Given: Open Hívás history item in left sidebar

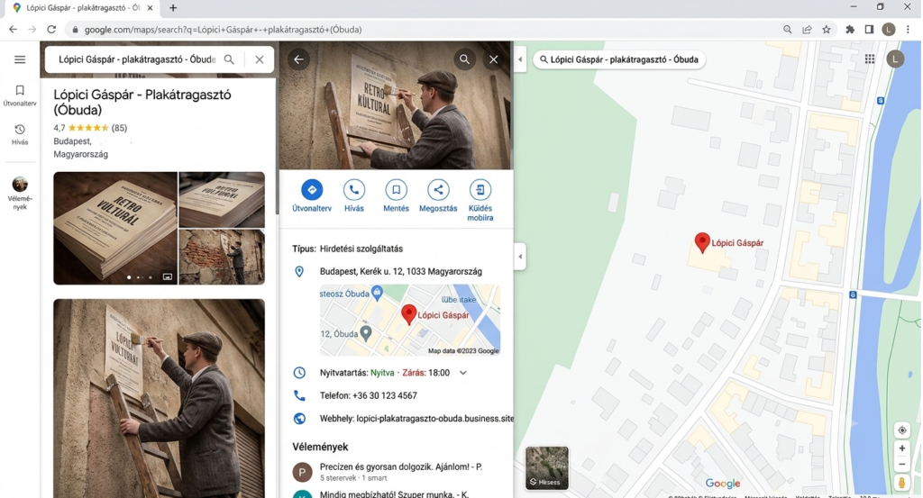Looking at the screenshot, I should click(x=20, y=134).
